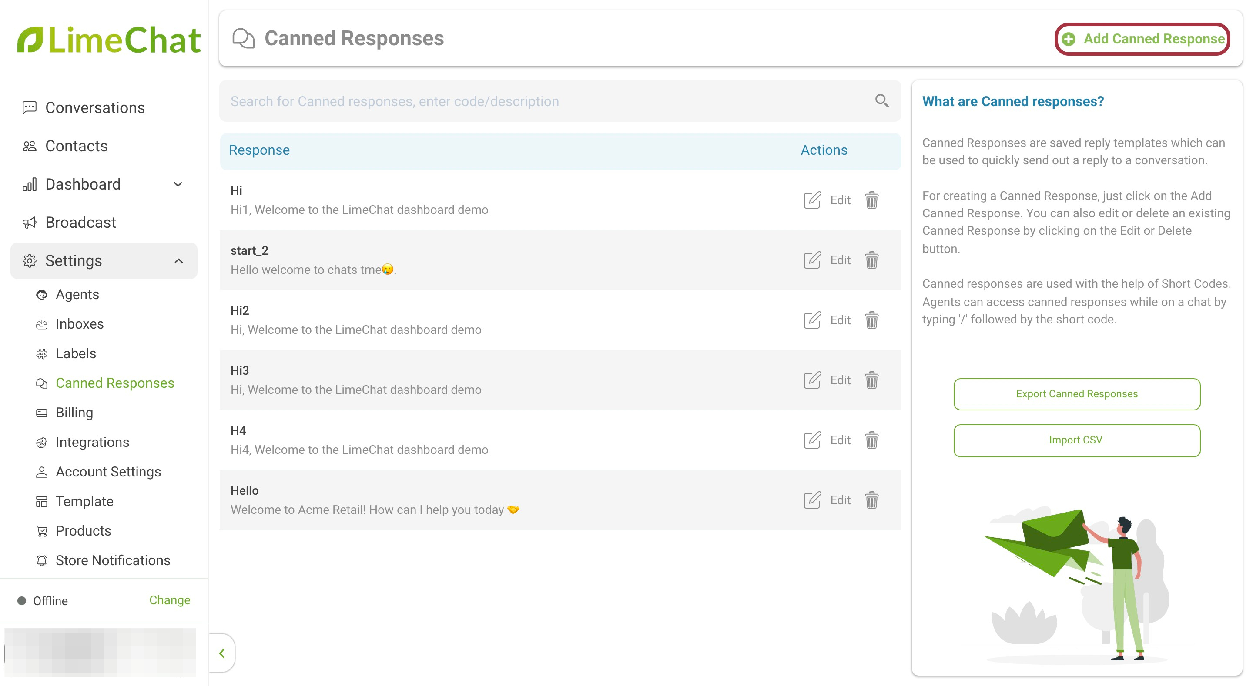Click Edit text on the 'Hi2' row
This screenshot has height=686, width=1253.
pos(840,320)
